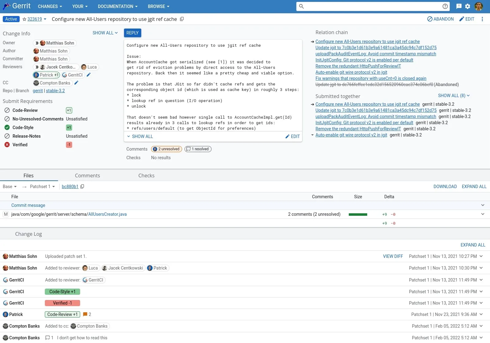490x343 pixels.
Task: Expand the Patchset 1 dropdown
Action: tap(42, 187)
